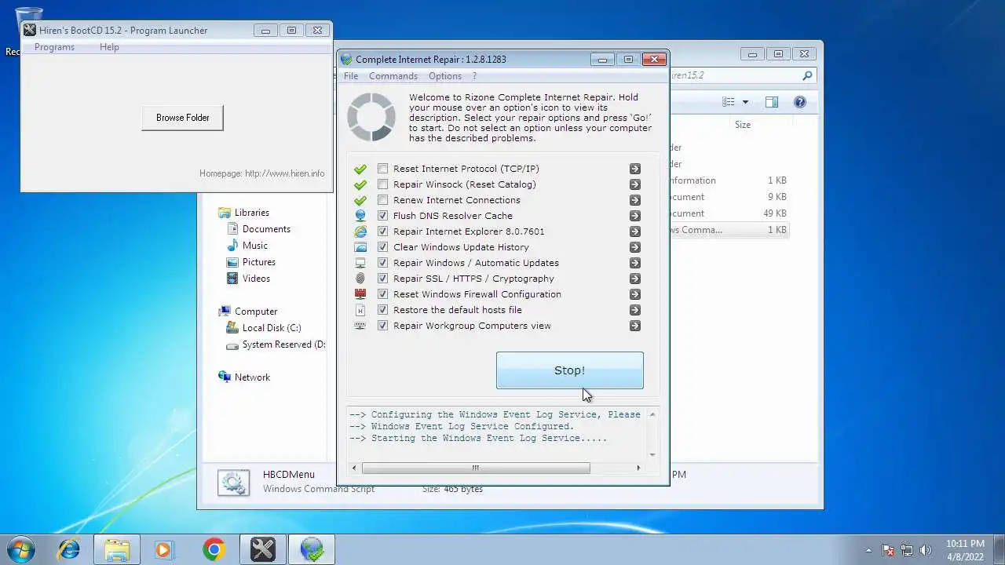
Task: Click the volume speaker icon in system tray
Action: 925,550
